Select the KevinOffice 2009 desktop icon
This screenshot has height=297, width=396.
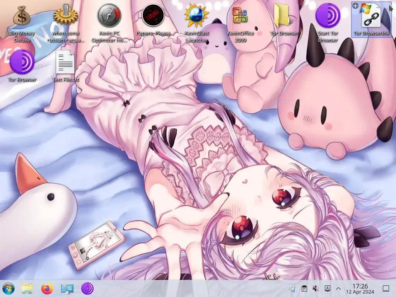[x=240, y=15]
